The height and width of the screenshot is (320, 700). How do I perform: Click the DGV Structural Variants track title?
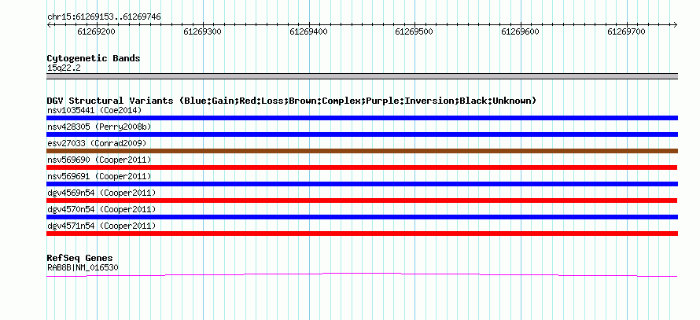click(292, 101)
